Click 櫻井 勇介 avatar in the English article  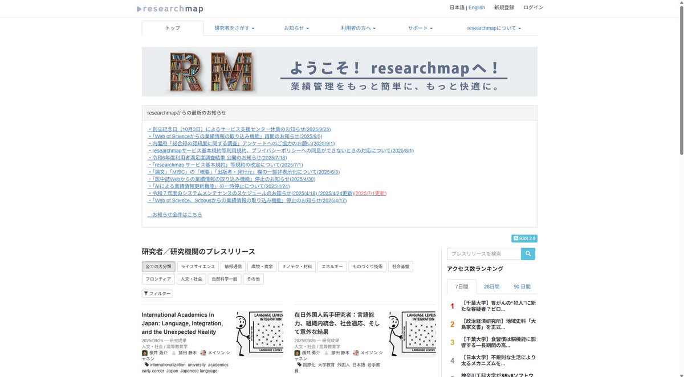pyautogui.click(x=145, y=353)
